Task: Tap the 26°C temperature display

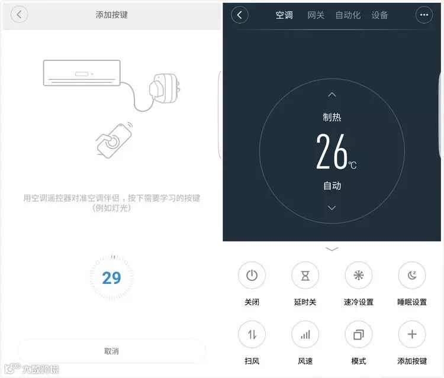Action: pos(336,151)
